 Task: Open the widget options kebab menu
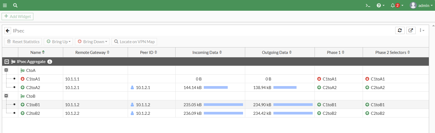tap(422, 30)
